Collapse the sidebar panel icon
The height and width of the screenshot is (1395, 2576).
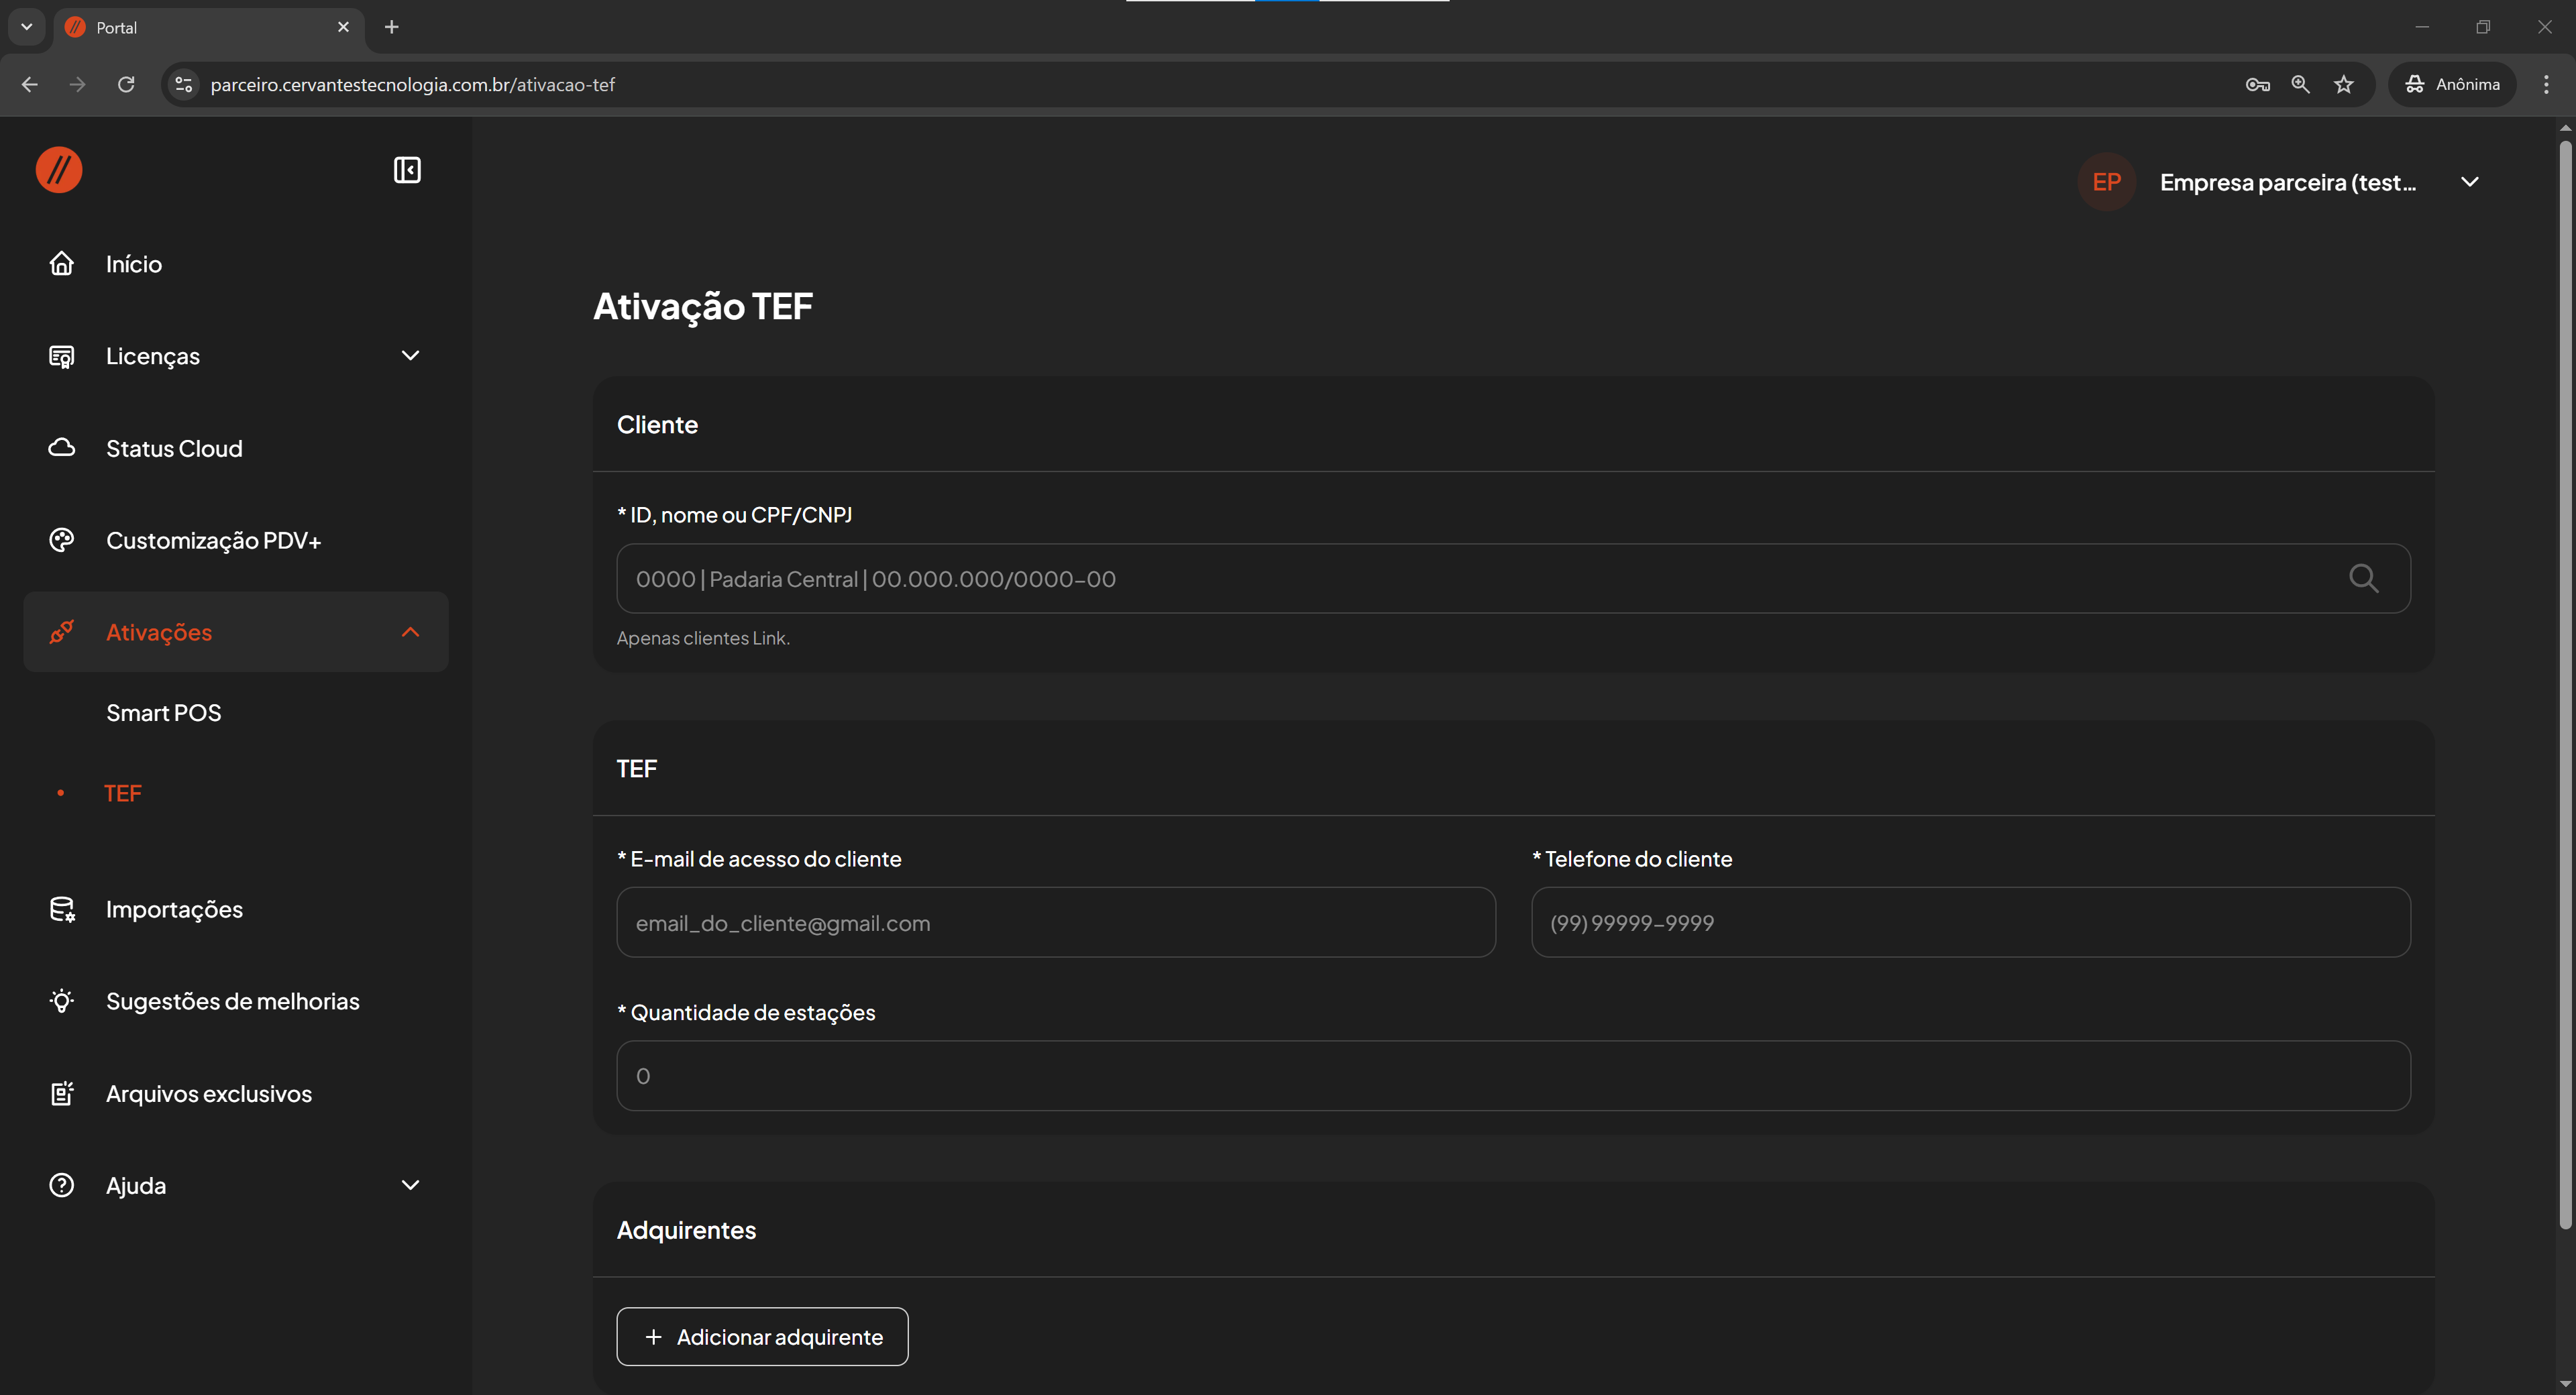[x=407, y=170]
